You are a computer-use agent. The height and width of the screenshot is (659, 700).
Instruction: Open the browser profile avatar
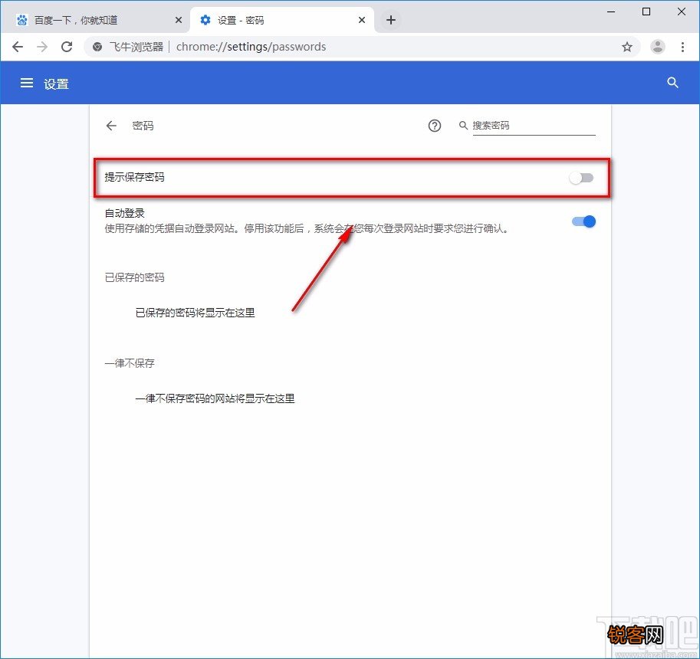658,46
